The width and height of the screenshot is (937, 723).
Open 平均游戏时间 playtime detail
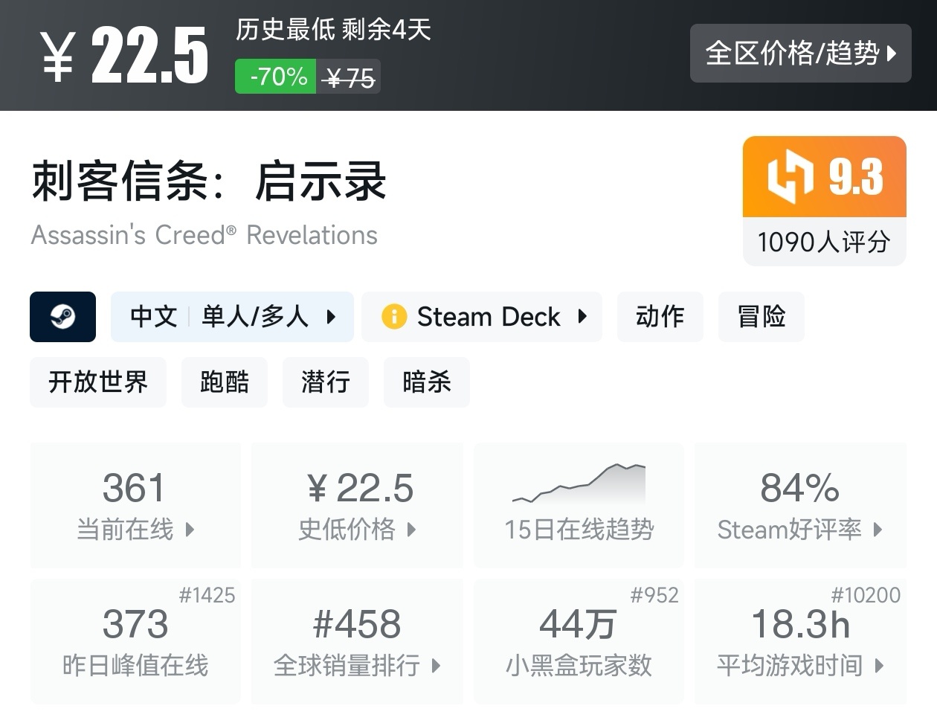click(800, 641)
